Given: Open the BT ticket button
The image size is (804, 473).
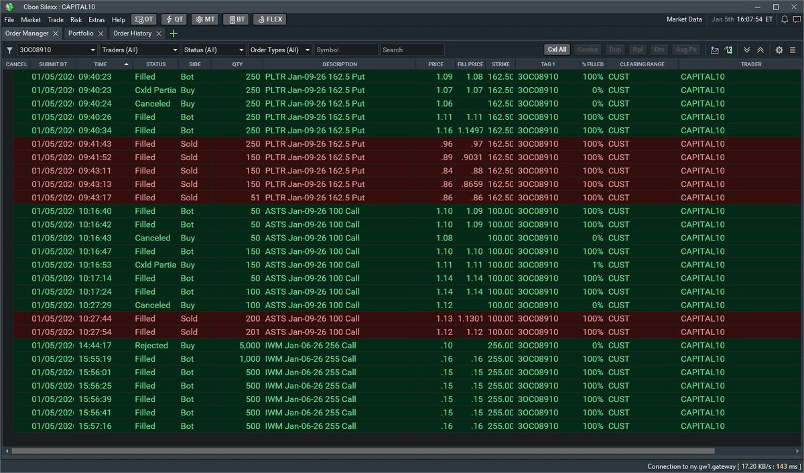Looking at the screenshot, I should click(235, 19).
